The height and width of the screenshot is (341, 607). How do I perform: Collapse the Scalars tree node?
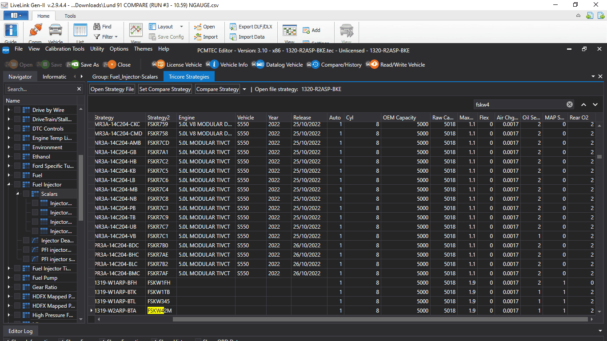pyautogui.click(x=18, y=194)
